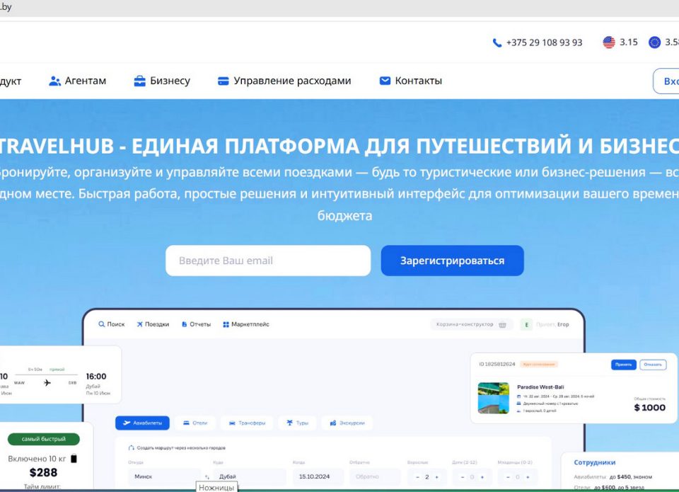Screen dimensions: 679x492
Task: Switch to the Отели tab
Action: click(195, 423)
